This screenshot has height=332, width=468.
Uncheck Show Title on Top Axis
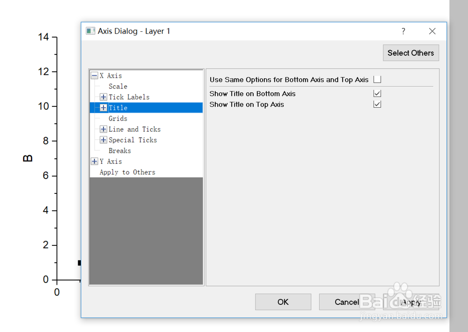pos(377,104)
